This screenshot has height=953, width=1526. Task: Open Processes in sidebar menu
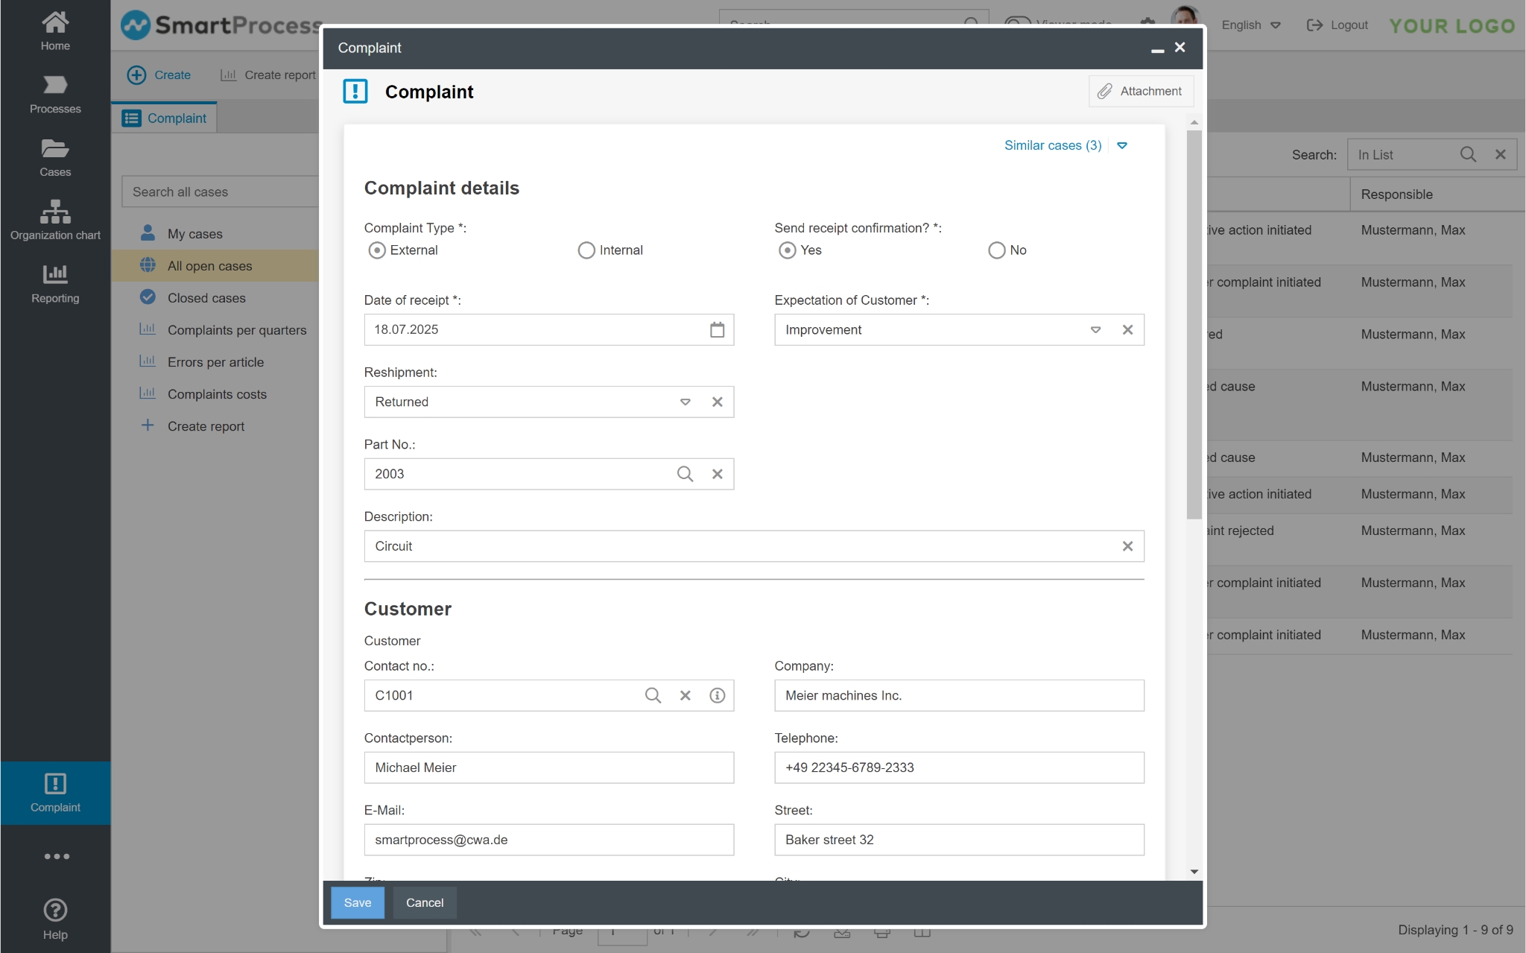coord(55,95)
